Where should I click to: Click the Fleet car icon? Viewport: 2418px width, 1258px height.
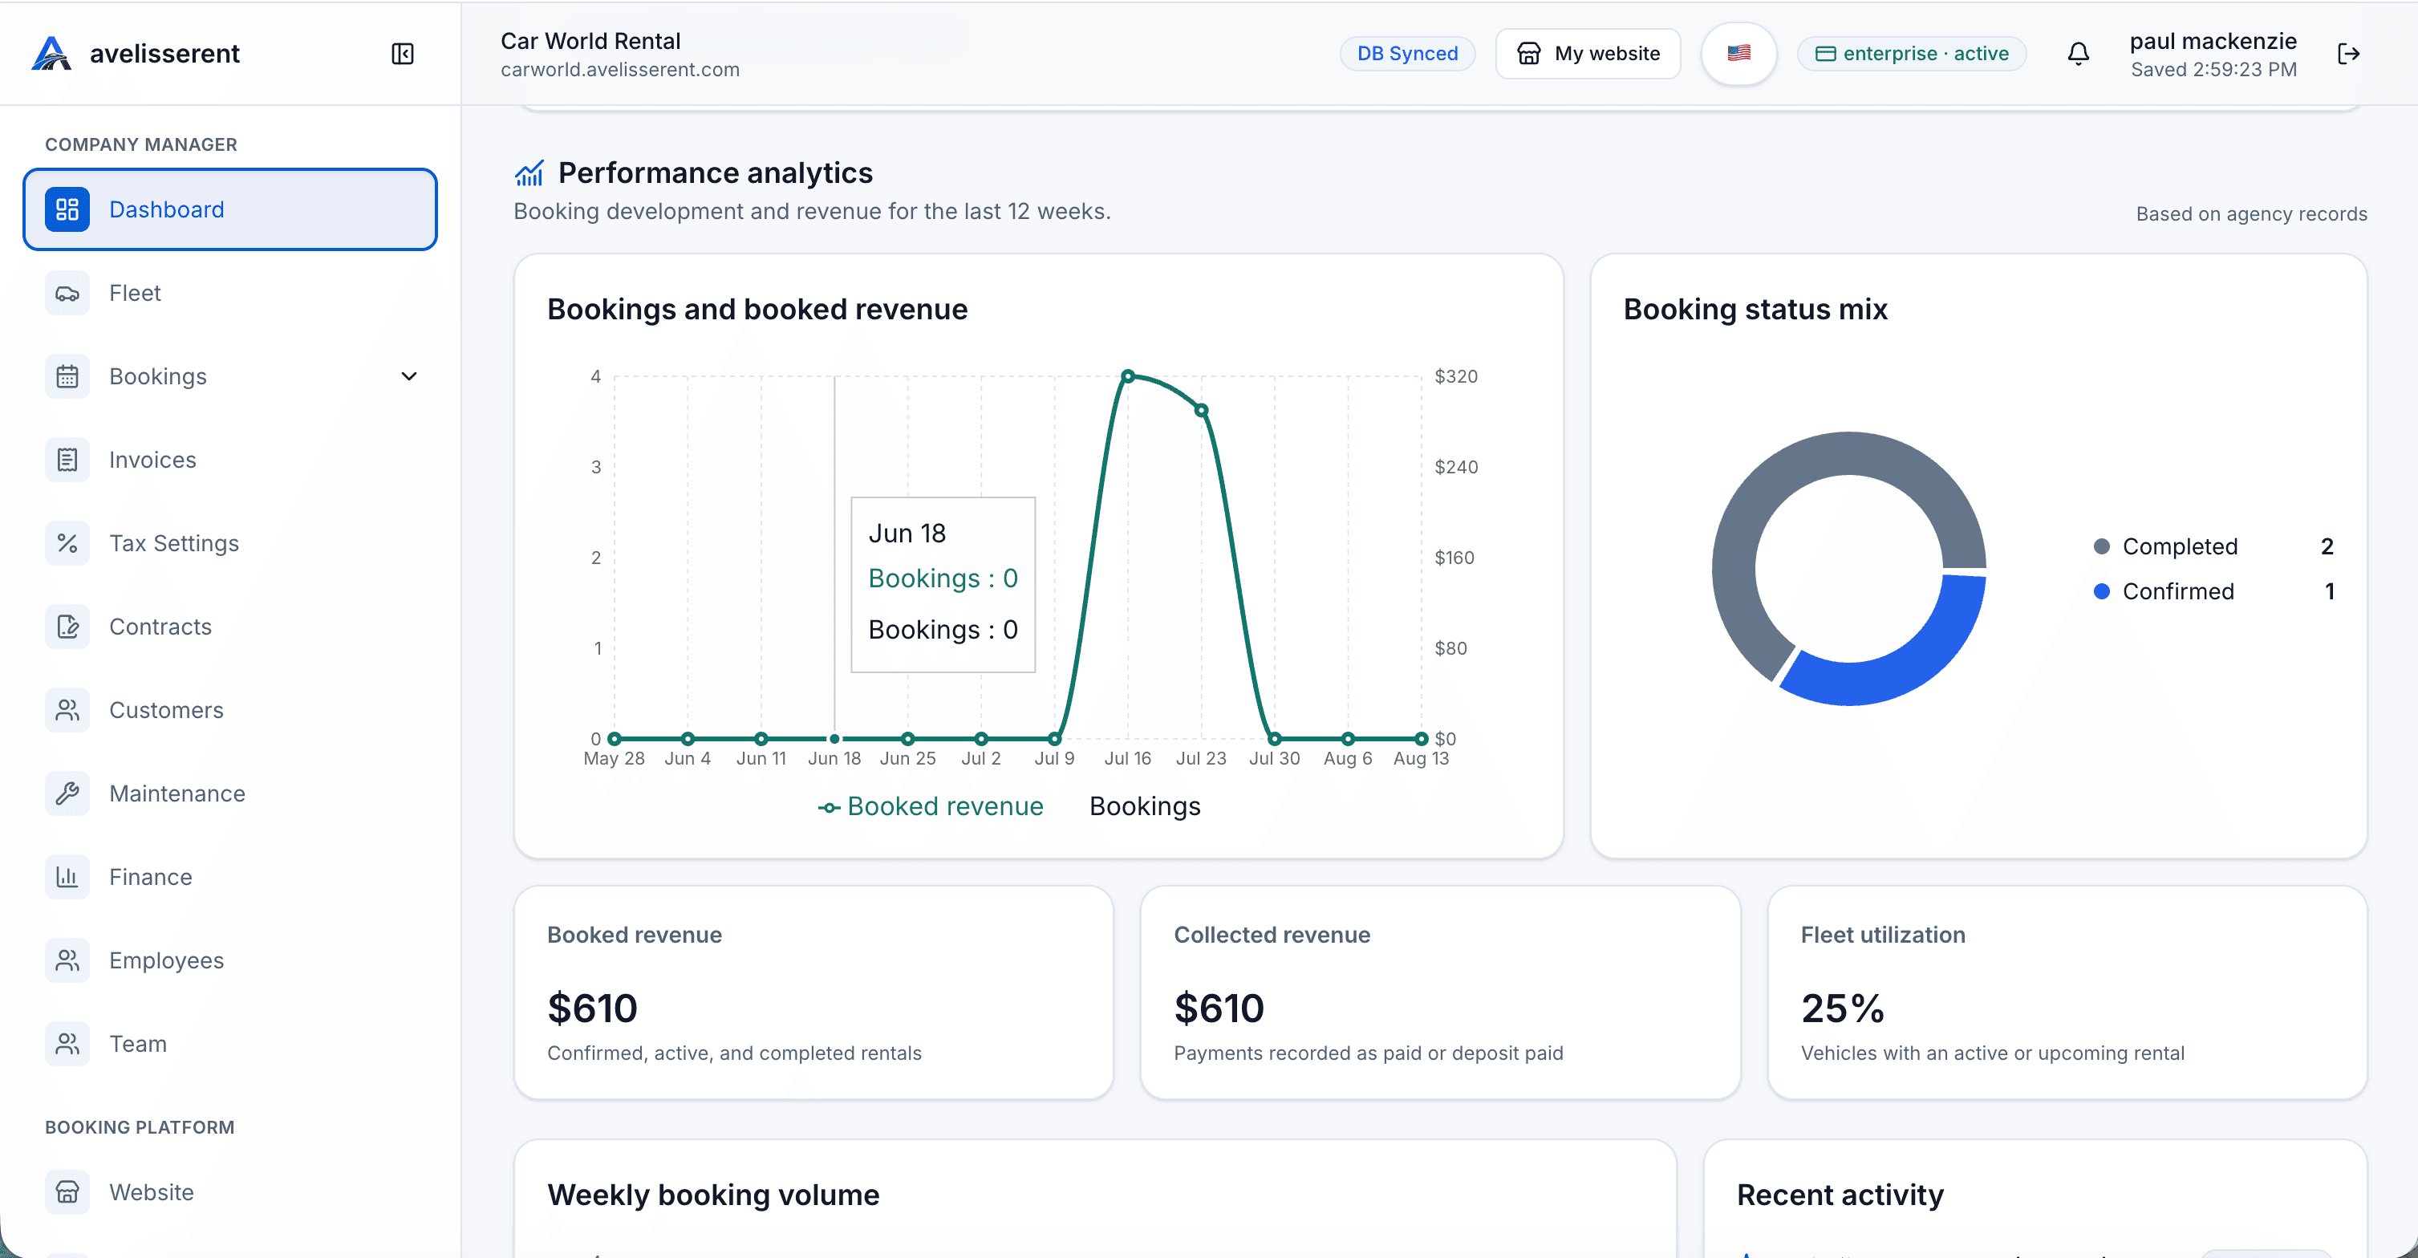click(x=67, y=293)
